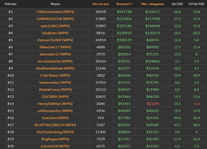Select player xplo1t4bl3 (WPN)
Image resolution: width=207 pixels, height=149 pixels.
tap(55, 26)
